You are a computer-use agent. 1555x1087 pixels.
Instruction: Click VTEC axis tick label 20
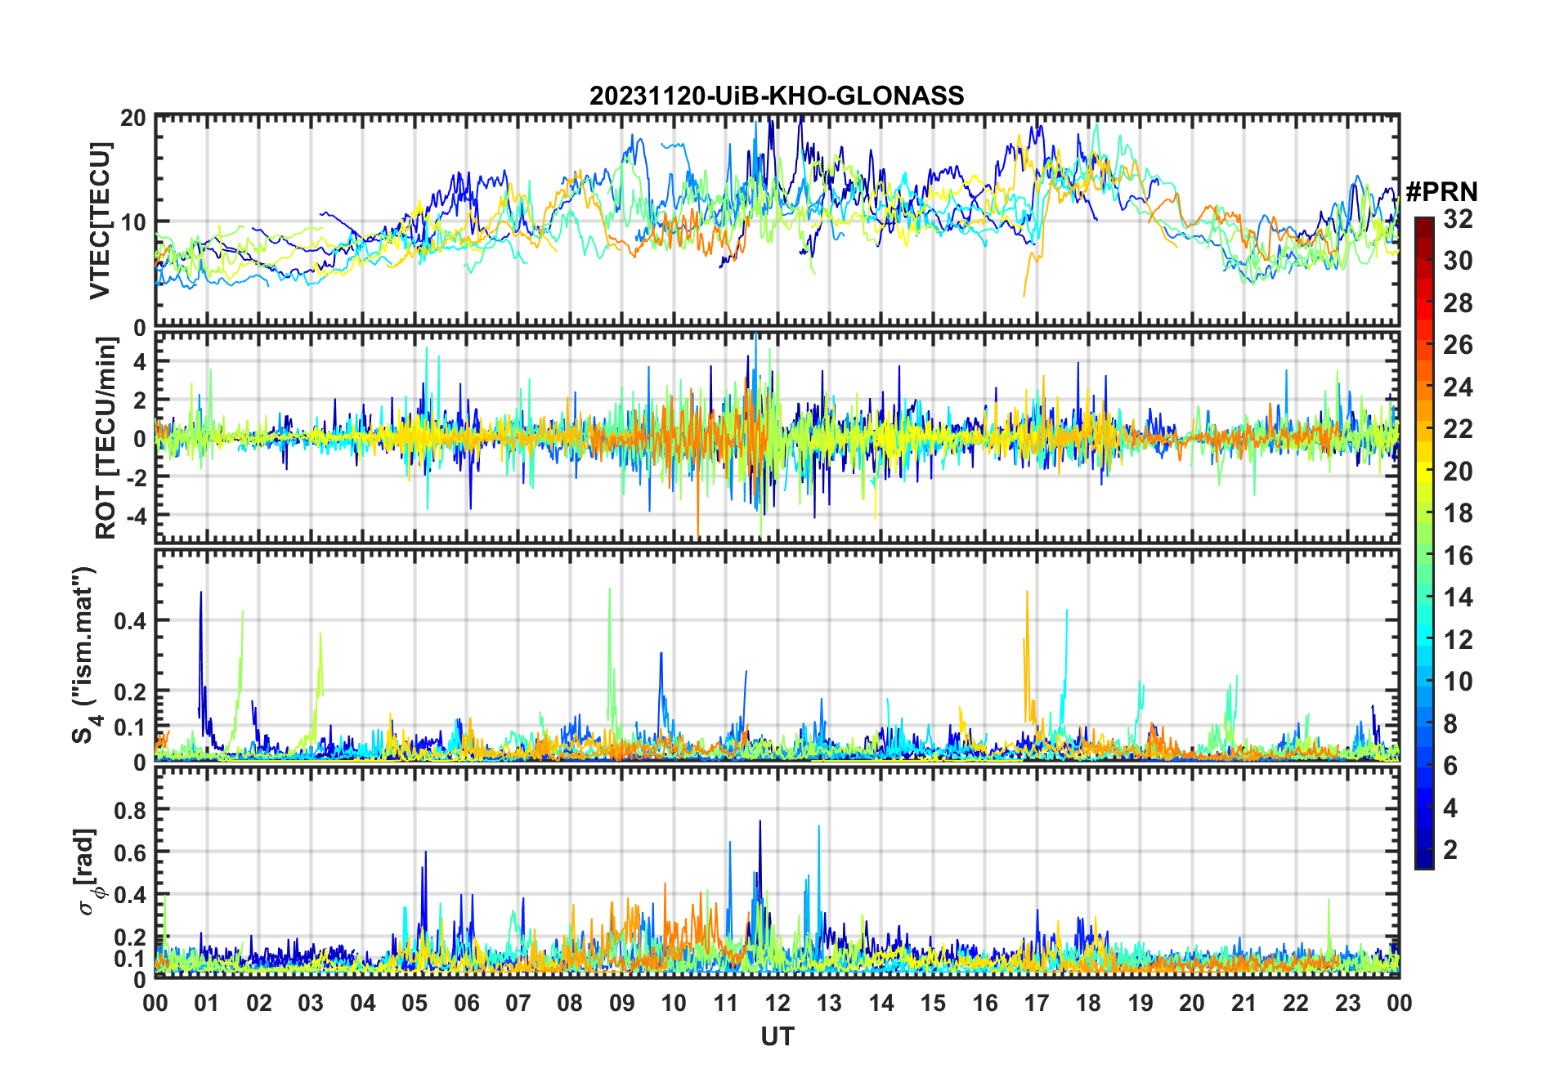pyautogui.click(x=133, y=118)
